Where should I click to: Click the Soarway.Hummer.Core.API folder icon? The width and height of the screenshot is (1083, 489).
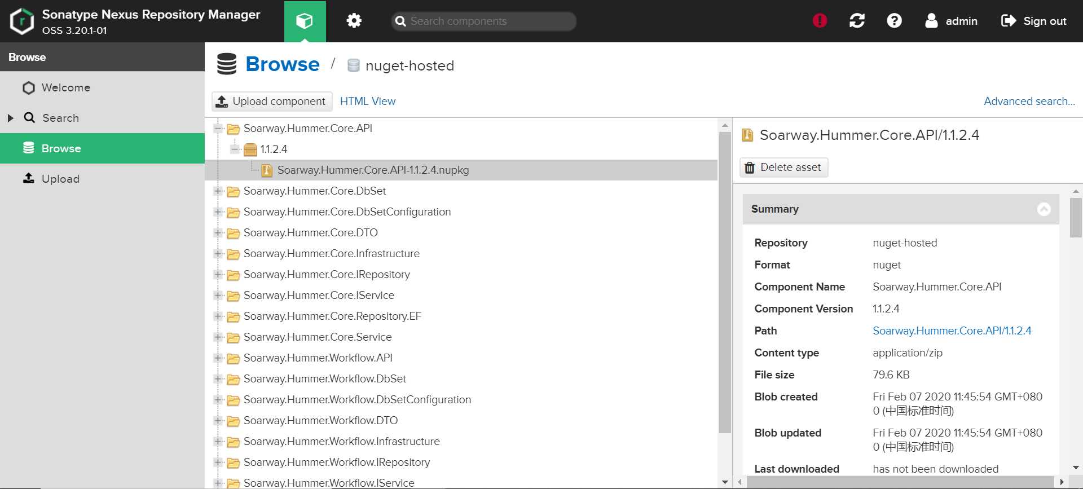(234, 129)
